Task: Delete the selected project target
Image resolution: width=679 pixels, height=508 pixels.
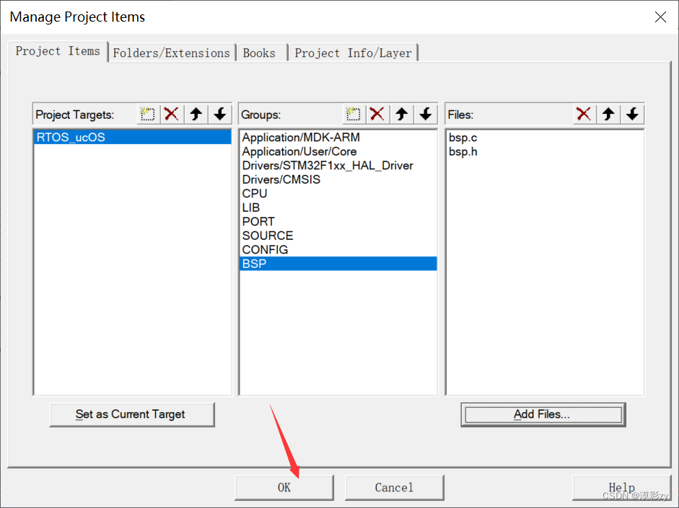Action: coord(172,114)
